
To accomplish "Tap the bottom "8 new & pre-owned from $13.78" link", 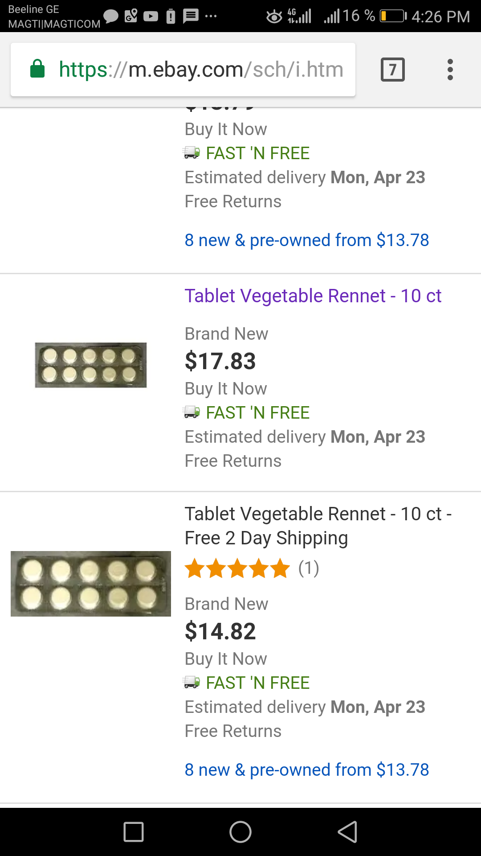I will tap(306, 770).
